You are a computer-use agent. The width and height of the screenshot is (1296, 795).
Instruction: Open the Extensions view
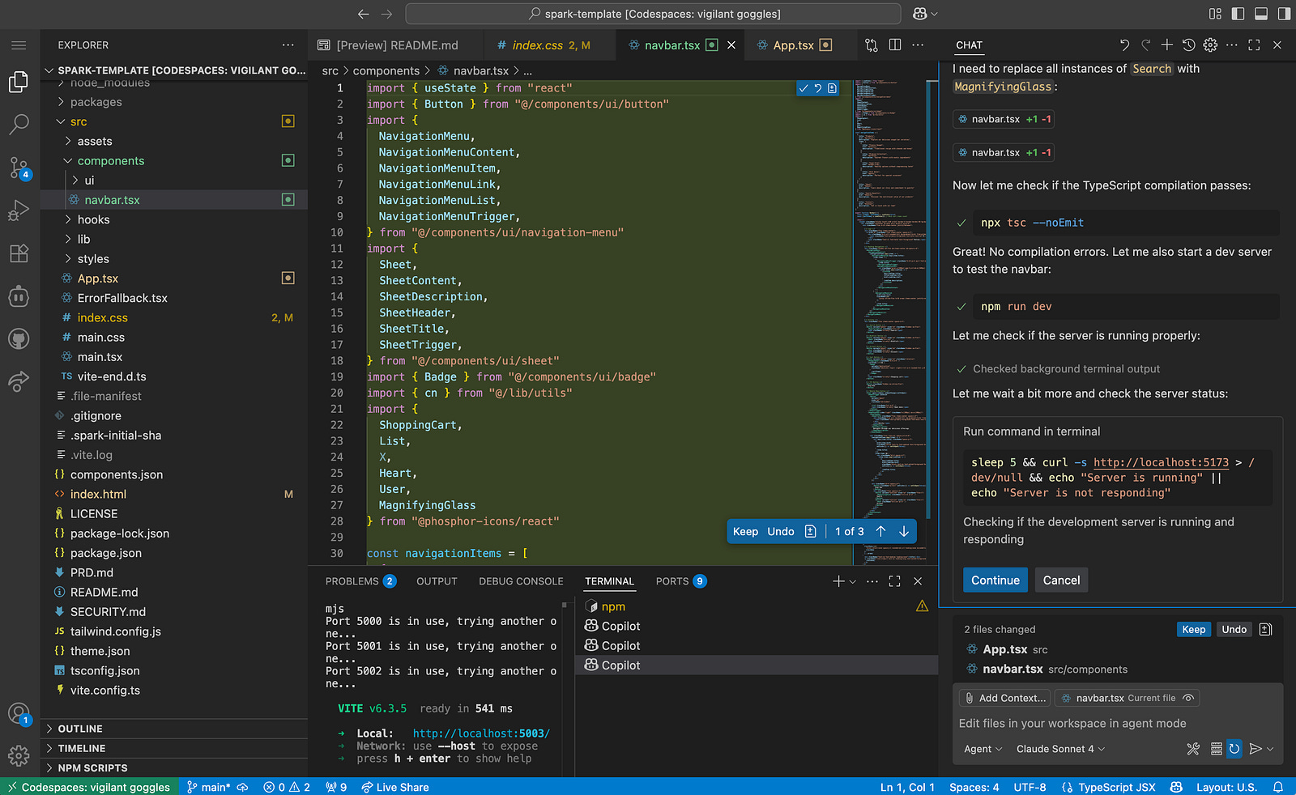[x=19, y=253]
